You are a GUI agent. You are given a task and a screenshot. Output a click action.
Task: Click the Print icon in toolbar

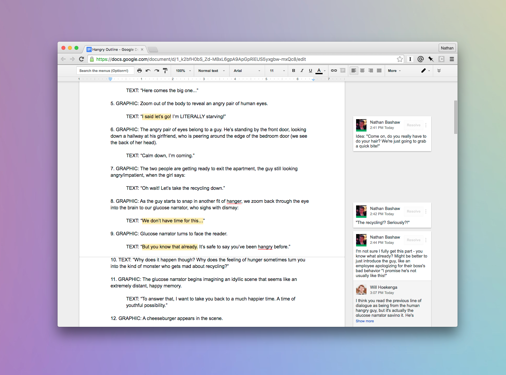[x=140, y=71]
